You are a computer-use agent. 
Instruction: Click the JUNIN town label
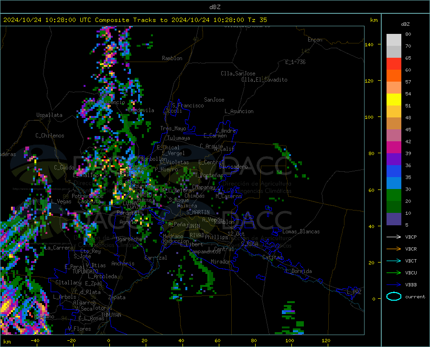click(x=193, y=226)
